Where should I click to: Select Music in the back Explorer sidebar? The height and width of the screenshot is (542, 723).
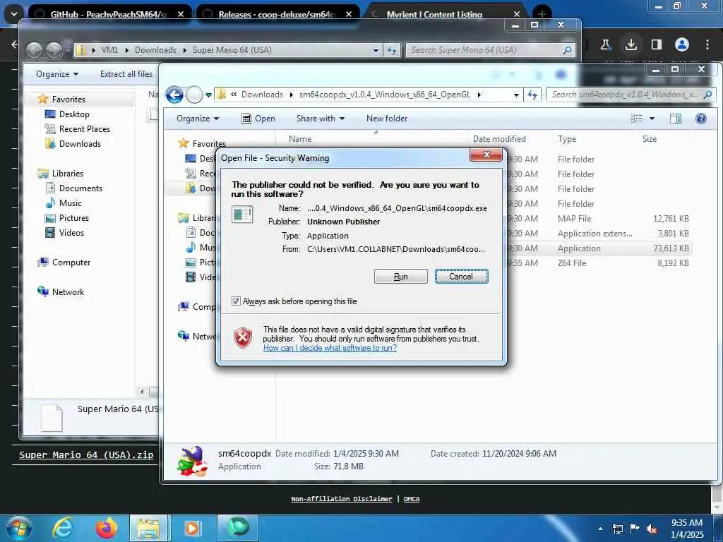70,203
